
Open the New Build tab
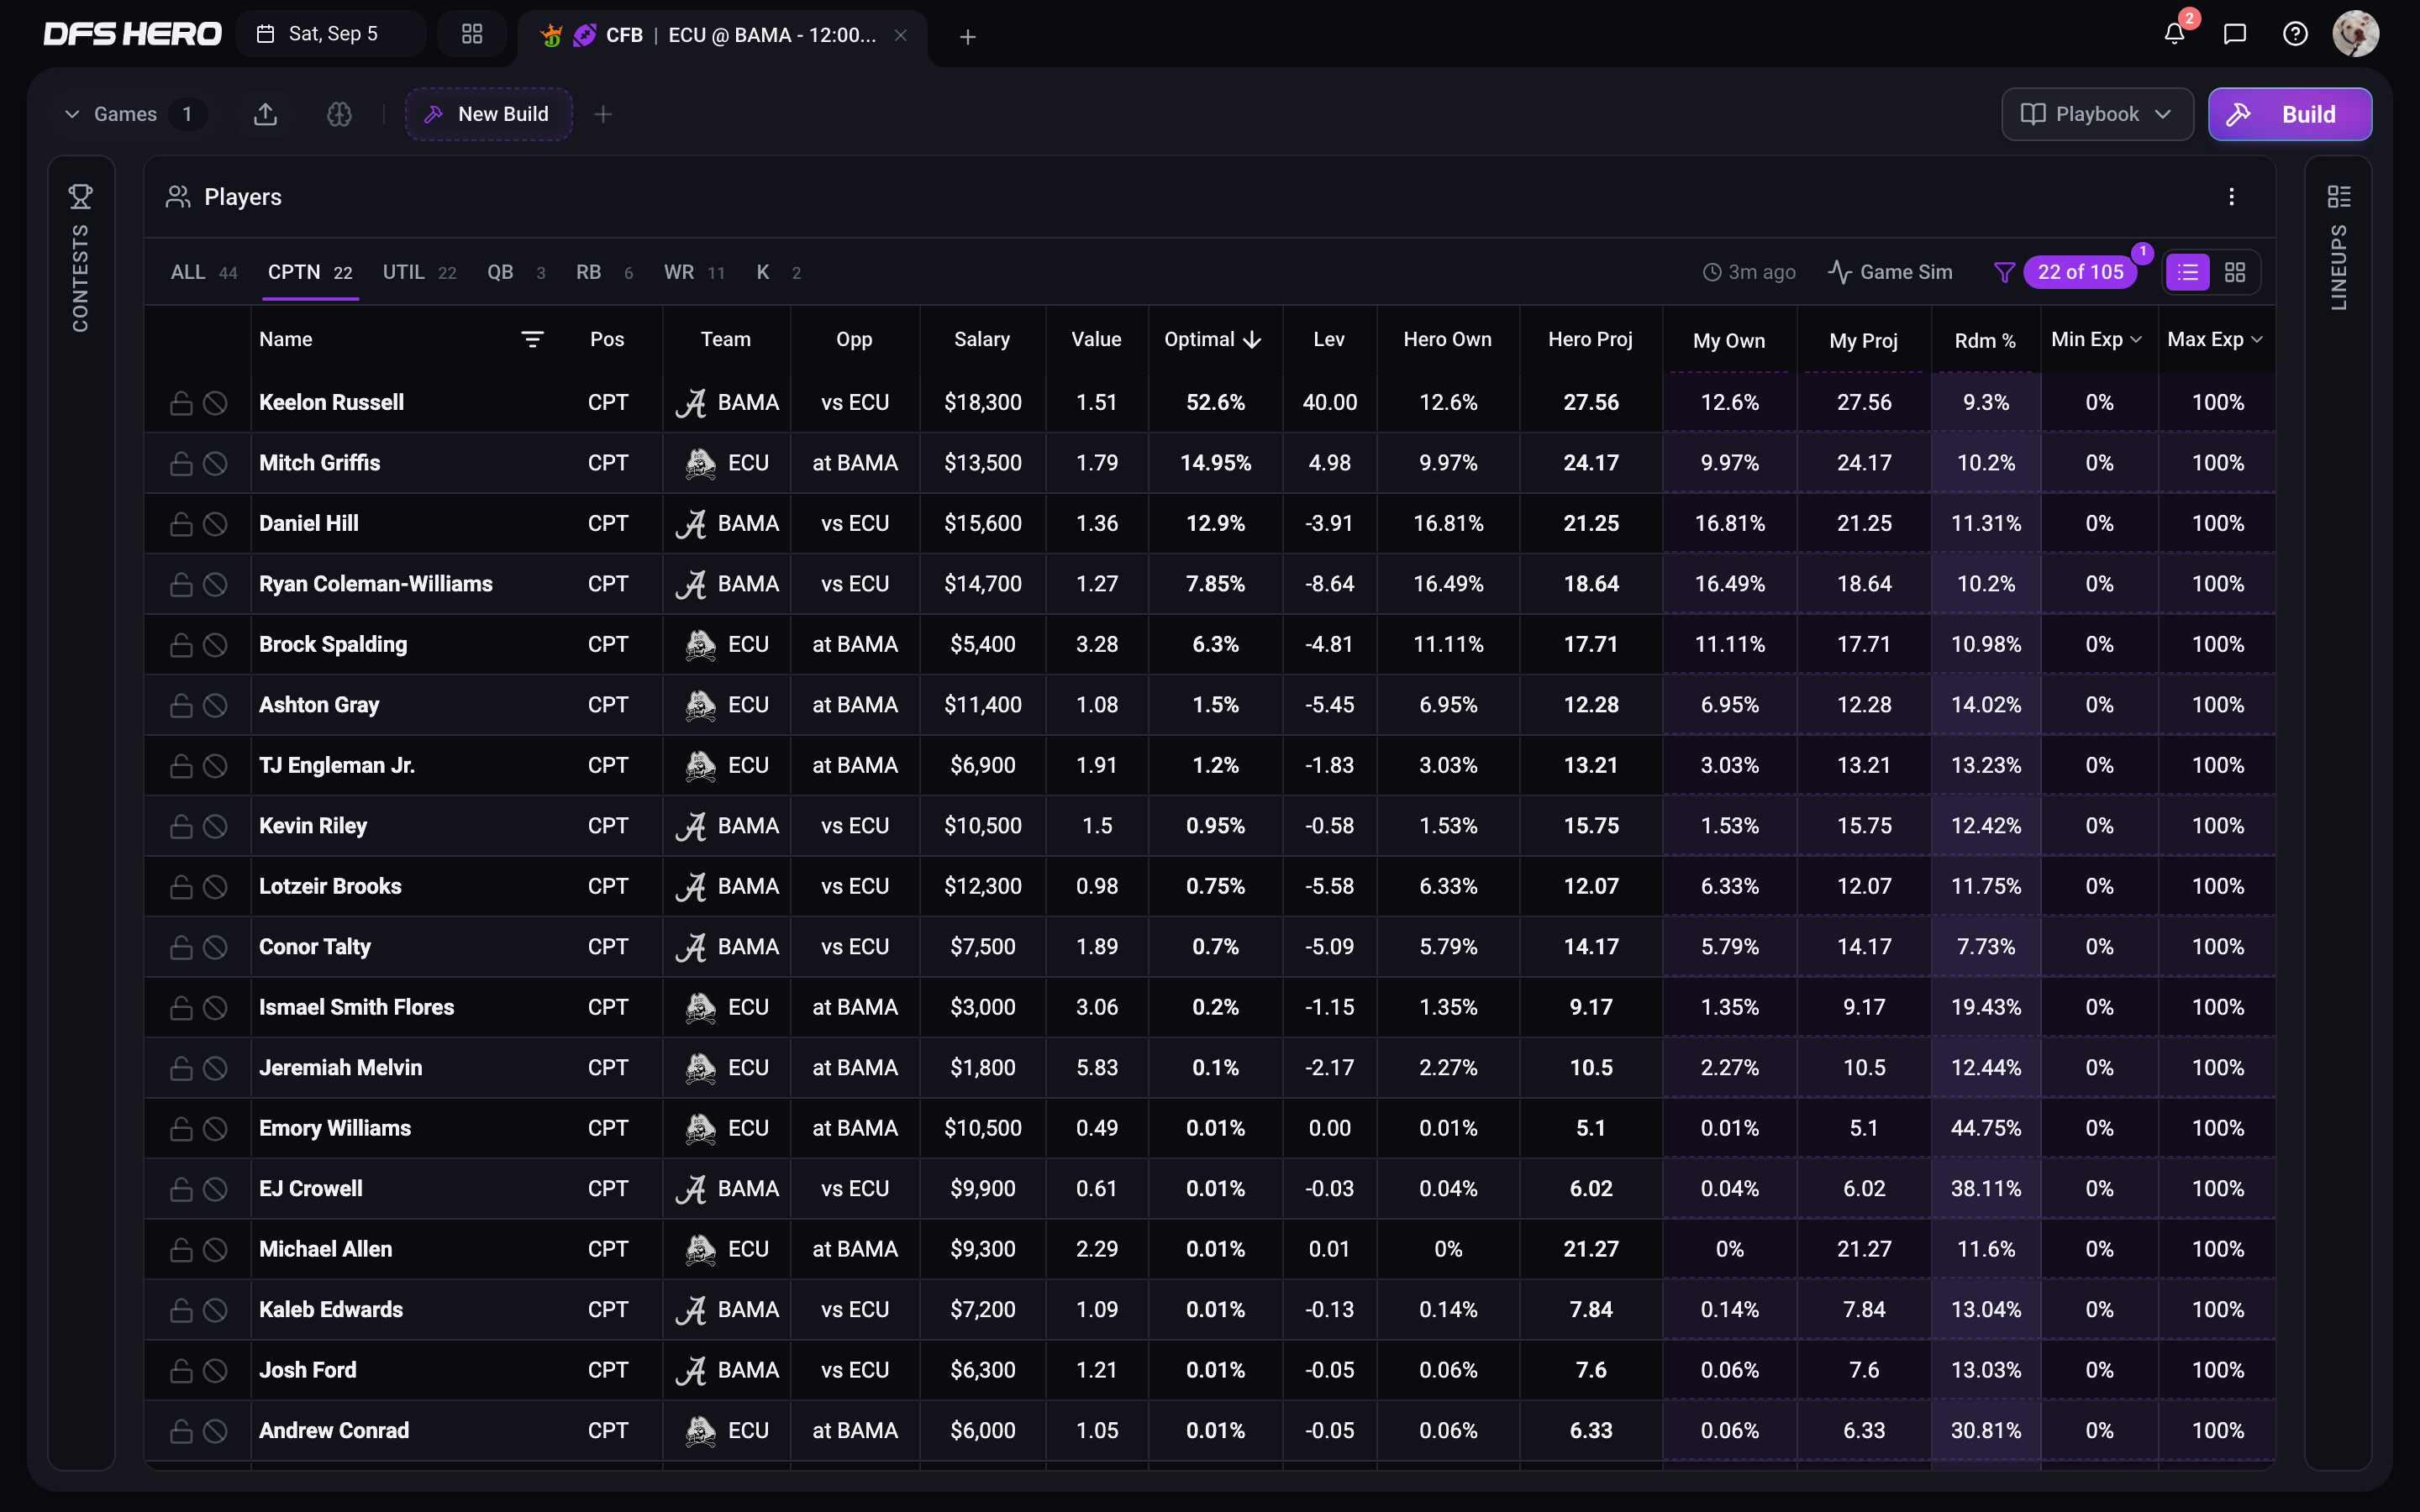click(488, 114)
